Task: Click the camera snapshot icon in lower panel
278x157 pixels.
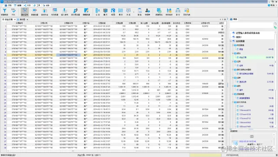Action: [x=252, y=137]
